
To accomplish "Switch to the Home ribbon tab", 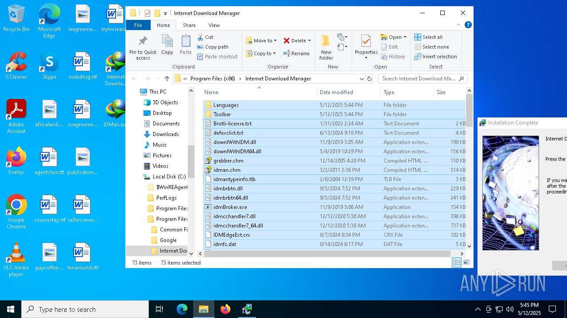I will tap(163, 25).
